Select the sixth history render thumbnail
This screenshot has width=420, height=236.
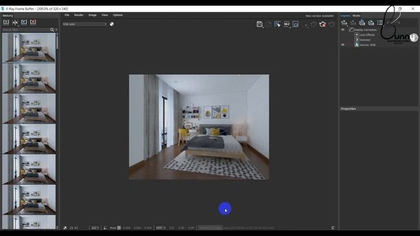29,199
